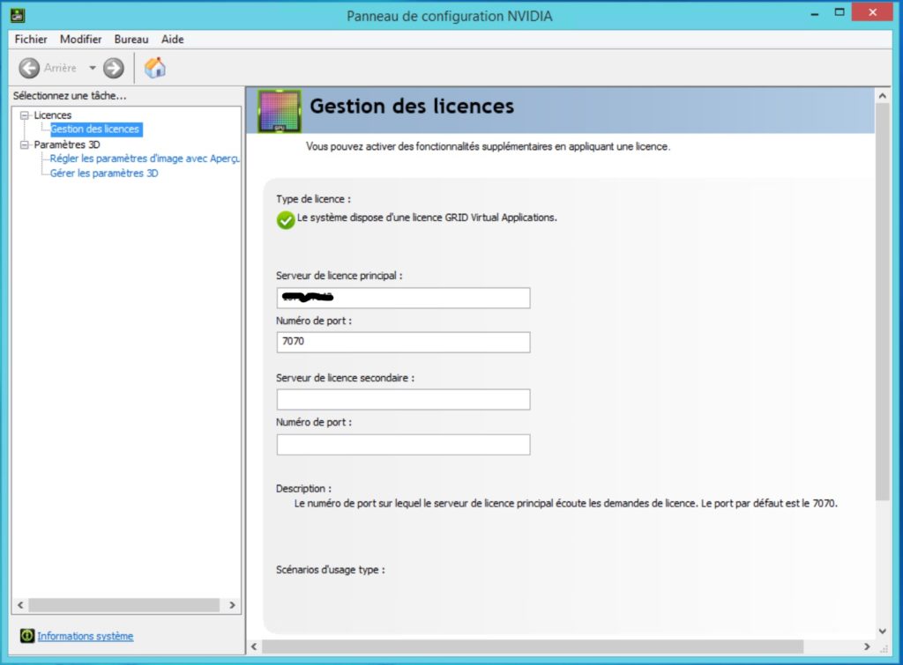
Task: Click the 'Scénarios d'usage type :' label
Action: [331, 570]
